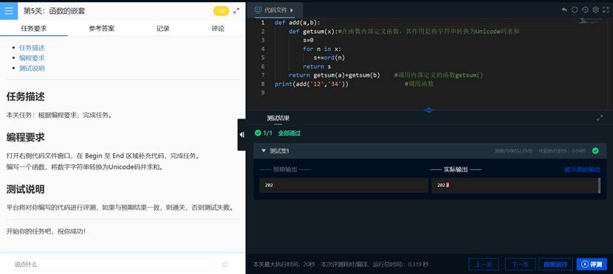Screen dimensions: 613x274
Task: Click the restore history icon in editor toolbar
Action: 585,10
